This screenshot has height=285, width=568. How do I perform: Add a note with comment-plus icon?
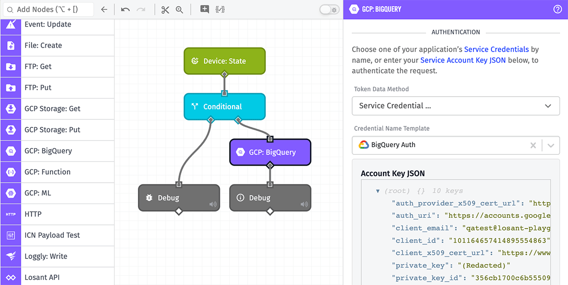(204, 9)
